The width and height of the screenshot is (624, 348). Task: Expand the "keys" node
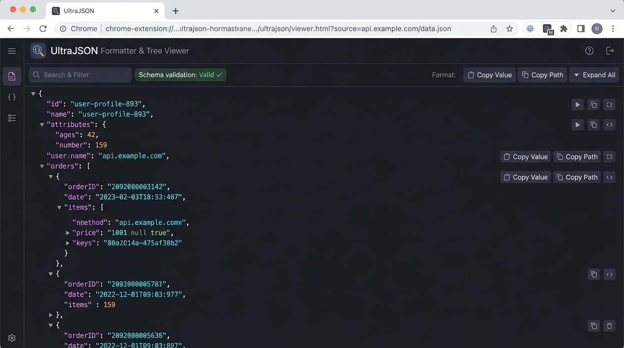coord(68,243)
